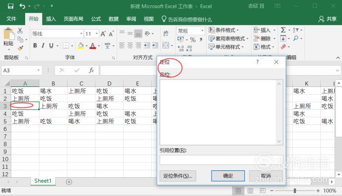Increase cell indent
Screen dimensions: 342x196
pyautogui.click(x=155, y=45)
